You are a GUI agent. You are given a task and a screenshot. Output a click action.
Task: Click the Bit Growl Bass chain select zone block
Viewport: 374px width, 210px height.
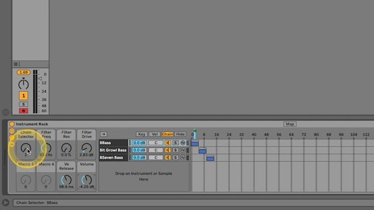(203, 151)
